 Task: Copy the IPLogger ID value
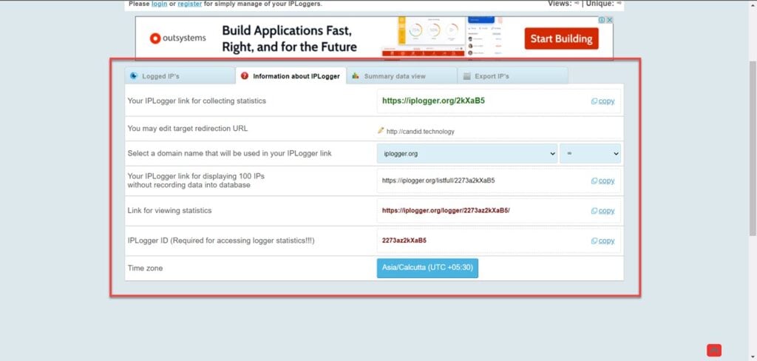coord(603,240)
